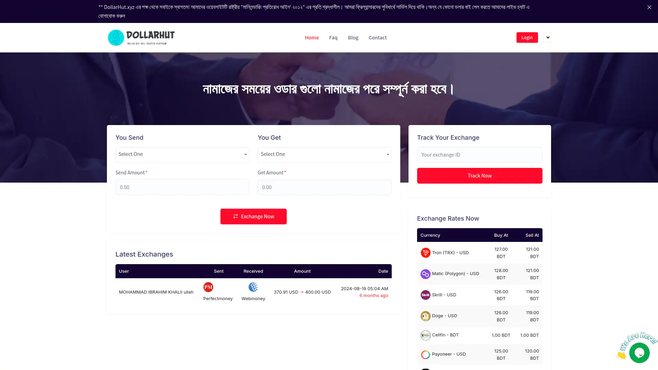This screenshot has width=658, height=370.
Task: Open the You Send currency dropdown
Action: (x=182, y=155)
